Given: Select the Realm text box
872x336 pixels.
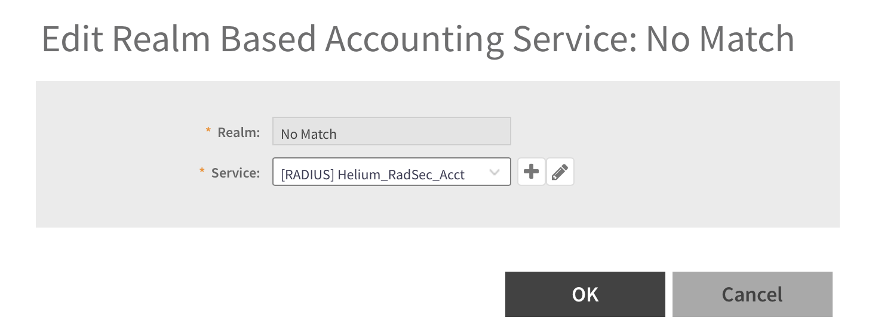Looking at the screenshot, I should pos(391,132).
